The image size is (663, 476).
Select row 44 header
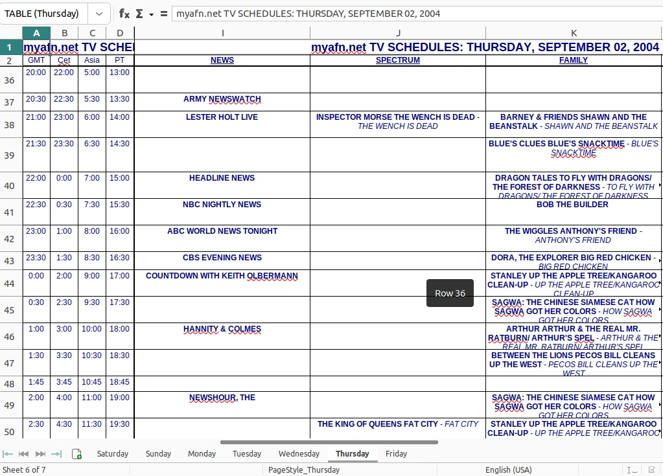pos(9,284)
